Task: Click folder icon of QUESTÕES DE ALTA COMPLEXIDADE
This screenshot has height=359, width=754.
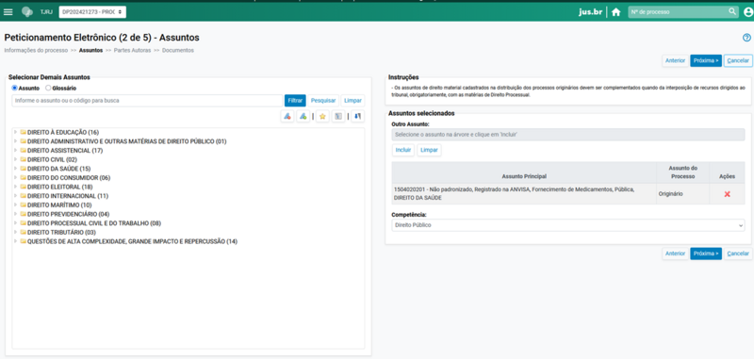Action: click(x=23, y=241)
